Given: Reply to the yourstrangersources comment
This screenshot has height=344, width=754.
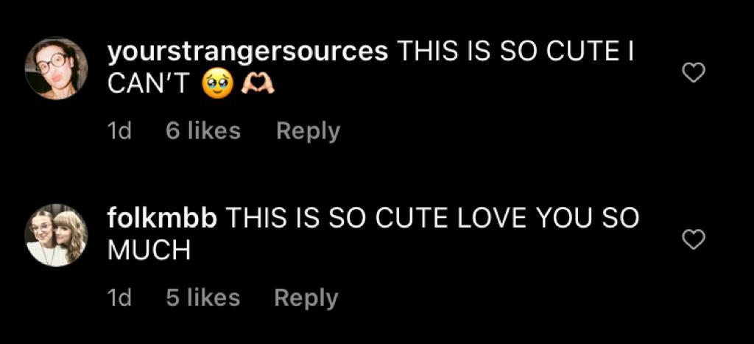Looking at the screenshot, I should 309,132.
